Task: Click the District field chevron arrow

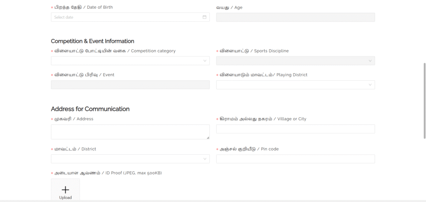Action: 205,159
